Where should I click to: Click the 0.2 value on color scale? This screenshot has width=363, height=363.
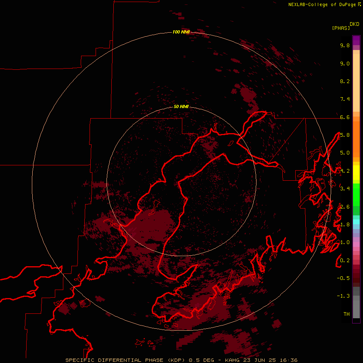345,261
